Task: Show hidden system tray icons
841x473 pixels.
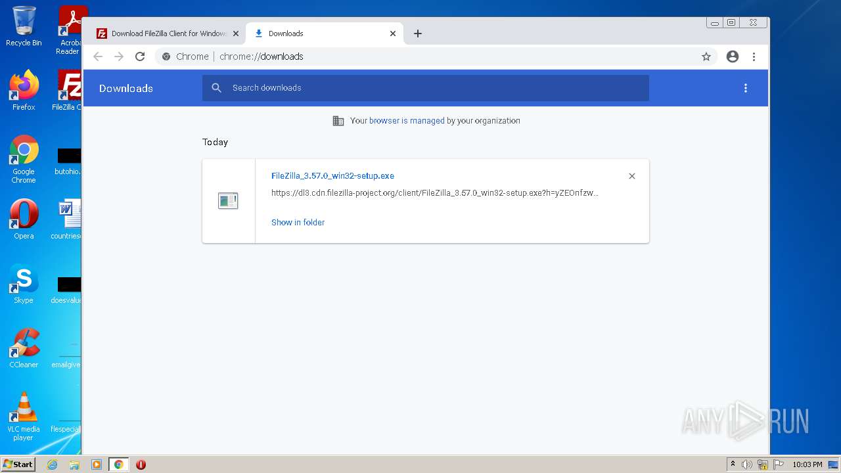Action: click(733, 464)
